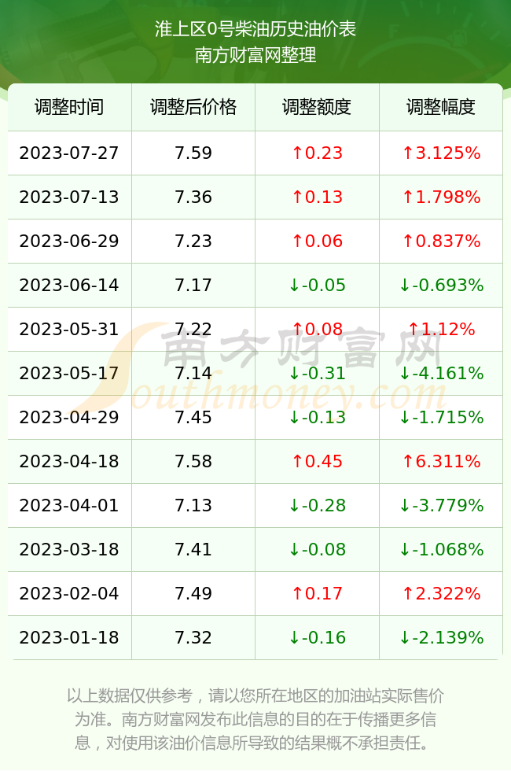Click the ↑0.17 increase amount

317,593
